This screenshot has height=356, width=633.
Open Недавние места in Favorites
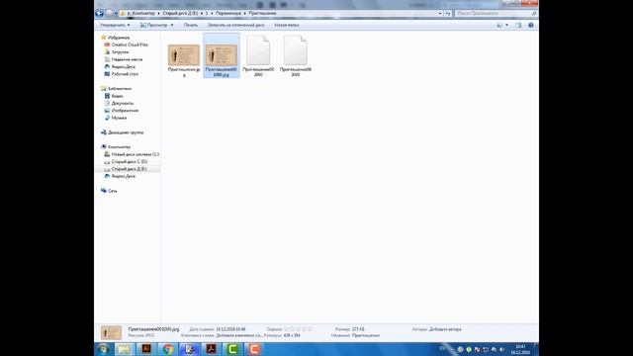click(127, 59)
